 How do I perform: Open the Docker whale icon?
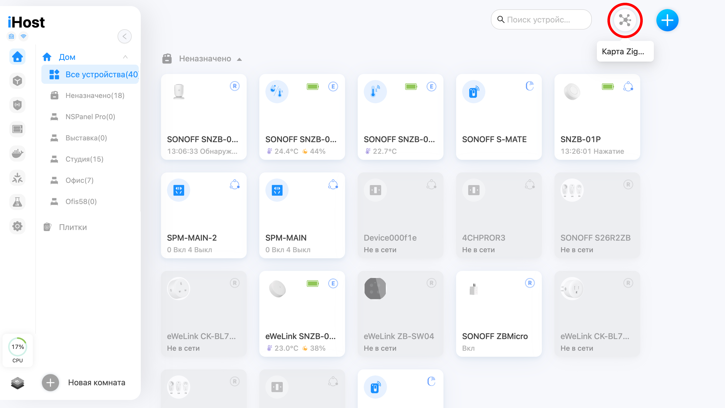click(x=17, y=154)
